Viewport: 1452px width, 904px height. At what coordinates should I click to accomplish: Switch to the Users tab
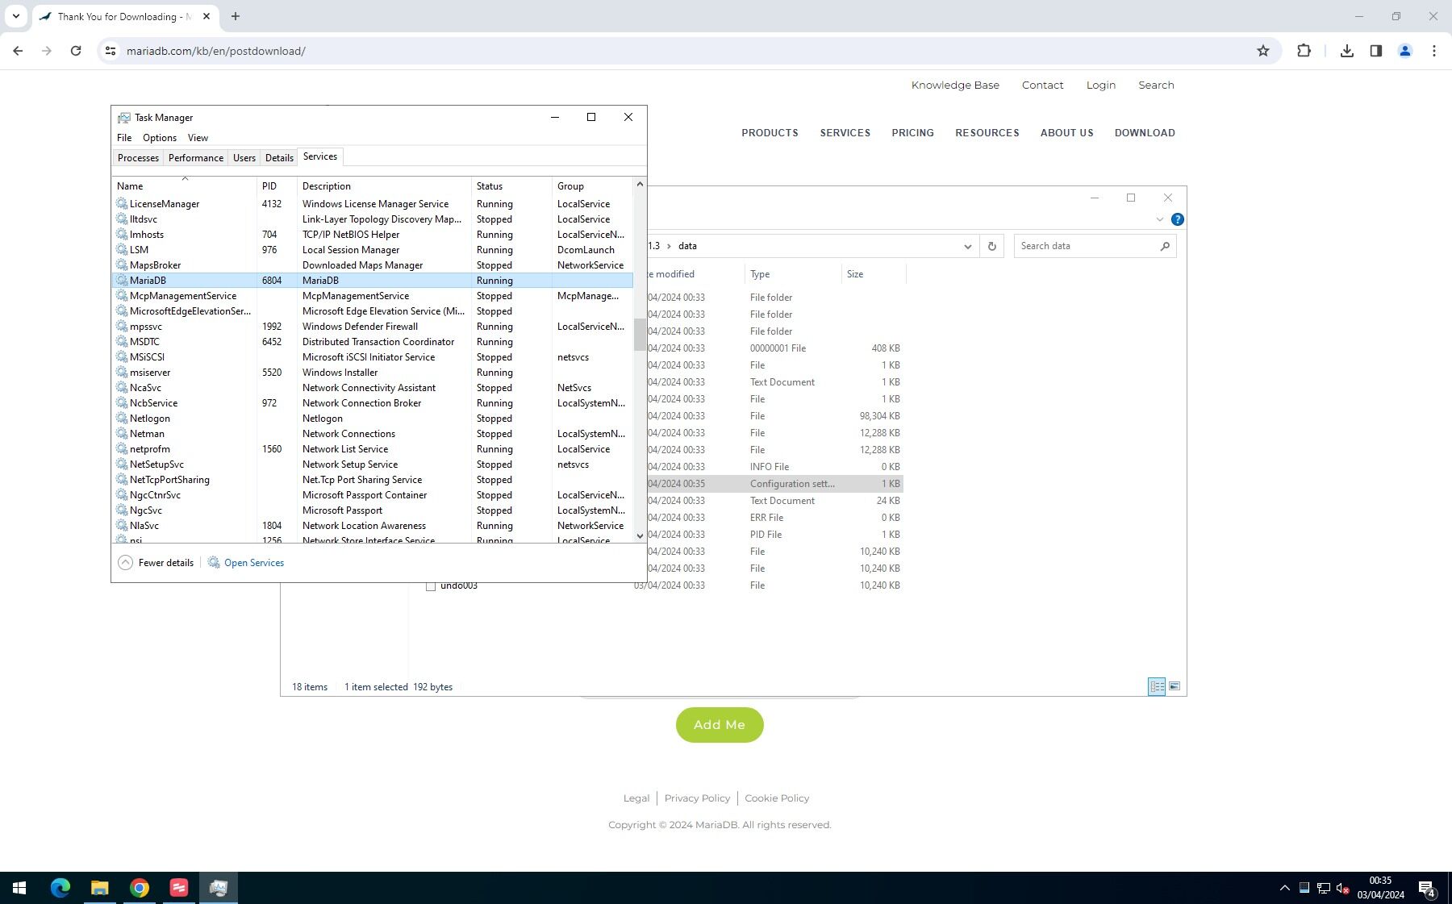pos(244,158)
